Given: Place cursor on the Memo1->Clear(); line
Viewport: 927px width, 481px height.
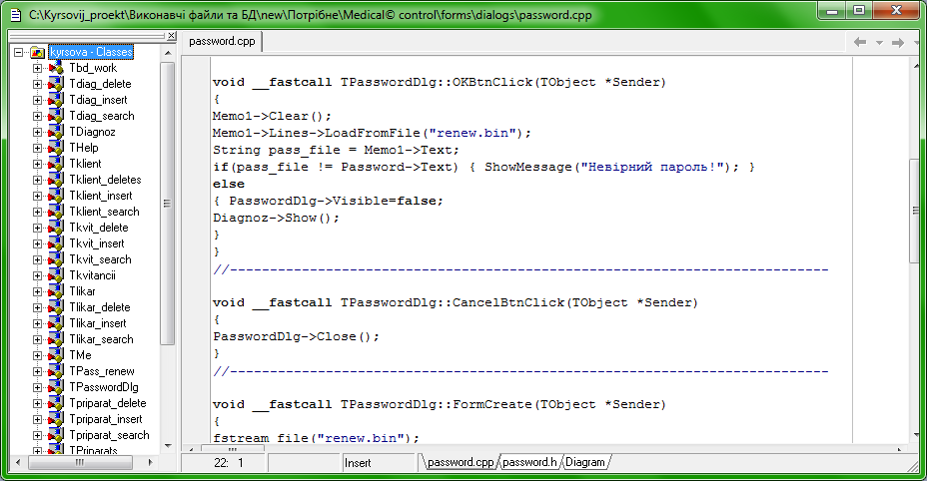Looking at the screenshot, I should 272,116.
